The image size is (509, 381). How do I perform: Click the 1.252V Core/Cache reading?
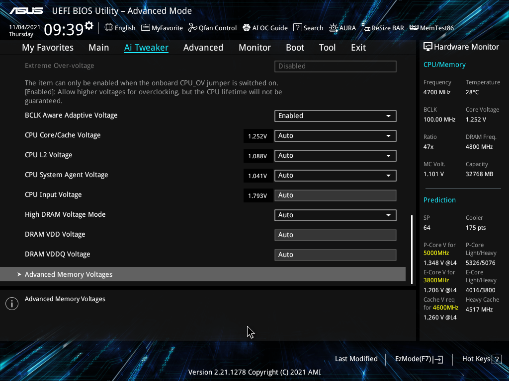(x=257, y=136)
